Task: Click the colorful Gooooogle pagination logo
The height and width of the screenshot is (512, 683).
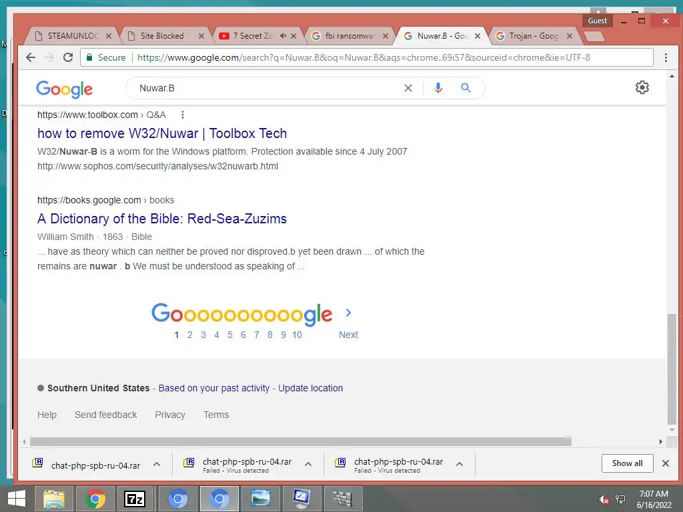Action: coord(241,315)
